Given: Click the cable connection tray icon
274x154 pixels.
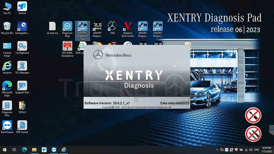Looking at the screenshot, I should coord(231,150).
